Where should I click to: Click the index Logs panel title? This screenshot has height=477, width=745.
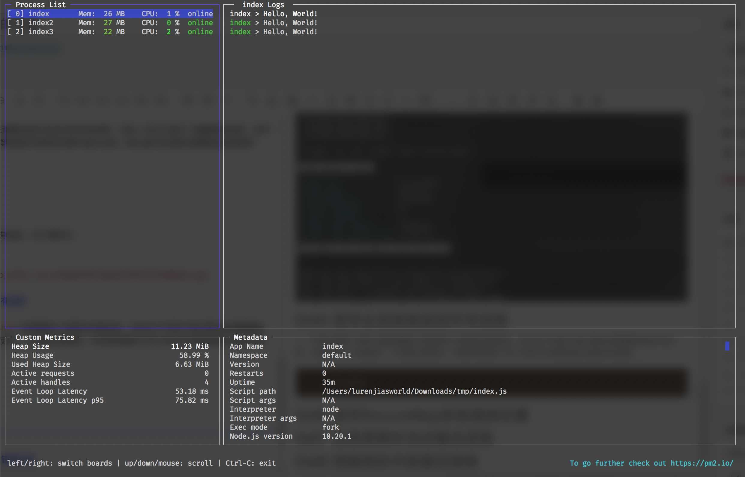(x=263, y=5)
